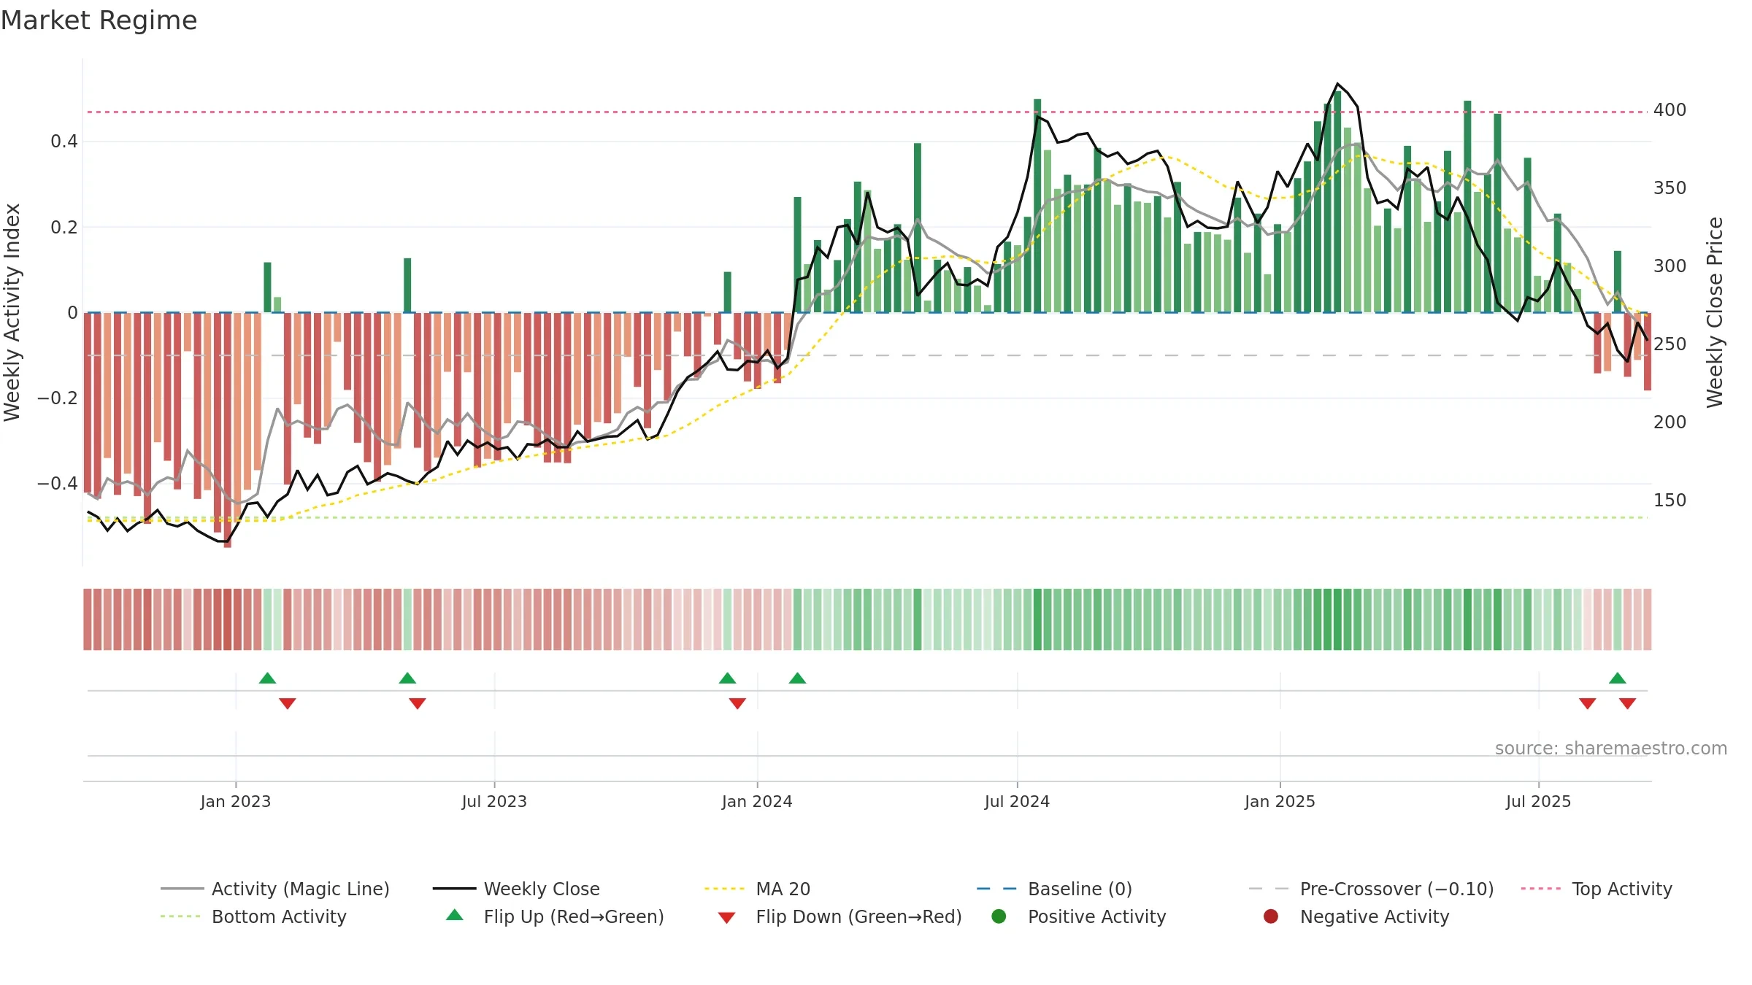The image size is (1752, 985).
Task: Toggle the Flip Up (Red→Green) legend entry
Action: coord(555,916)
